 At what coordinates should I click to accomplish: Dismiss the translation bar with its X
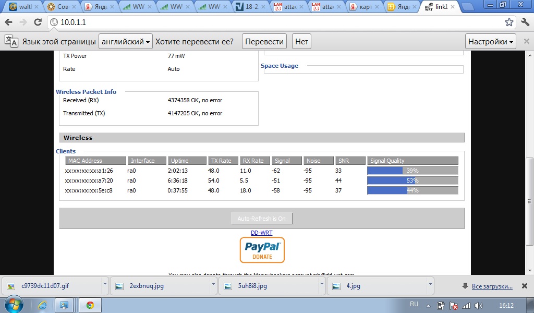point(526,42)
